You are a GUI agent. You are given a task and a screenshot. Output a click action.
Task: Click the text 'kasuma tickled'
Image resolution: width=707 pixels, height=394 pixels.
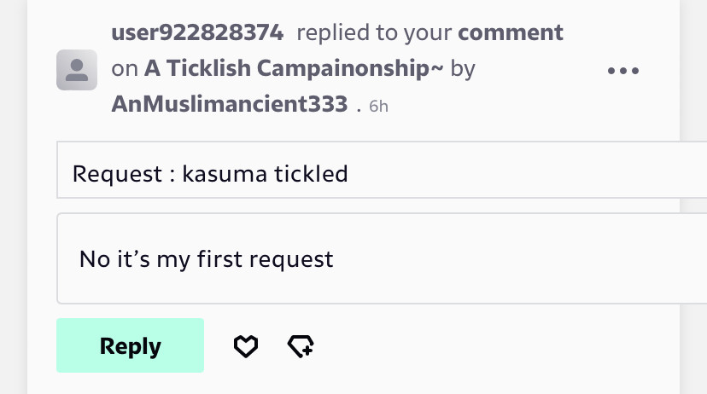pyautogui.click(x=265, y=174)
